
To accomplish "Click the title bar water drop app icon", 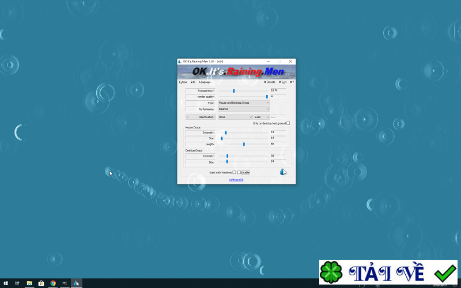I will [180, 62].
